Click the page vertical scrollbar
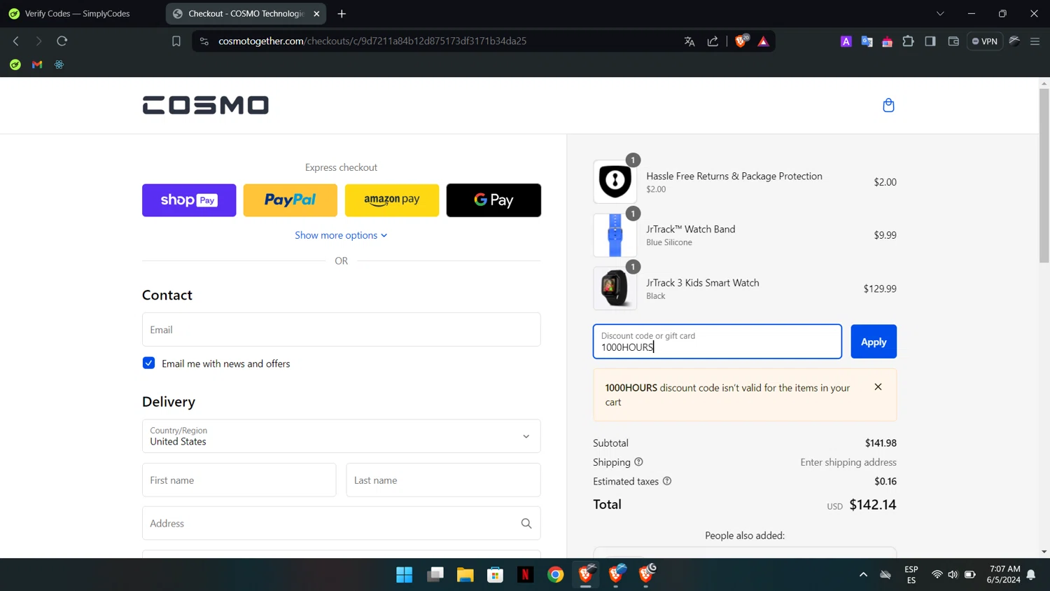This screenshot has width=1050, height=591. coord(1044,175)
